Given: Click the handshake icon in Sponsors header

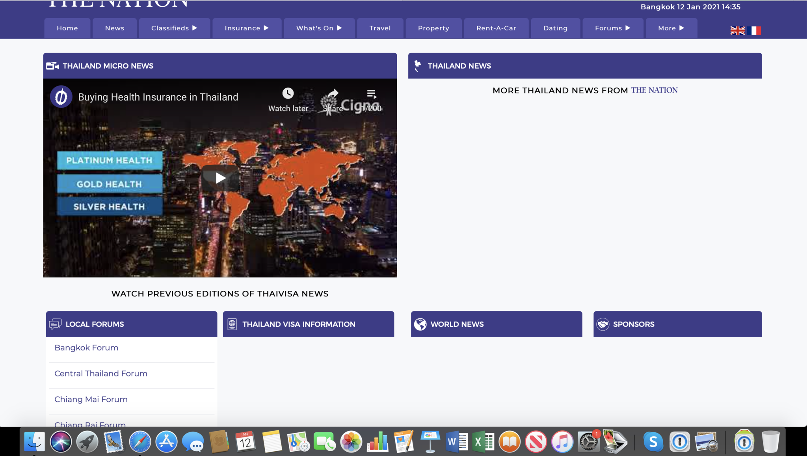Looking at the screenshot, I should pyautogui.click(x=603, y=324).
